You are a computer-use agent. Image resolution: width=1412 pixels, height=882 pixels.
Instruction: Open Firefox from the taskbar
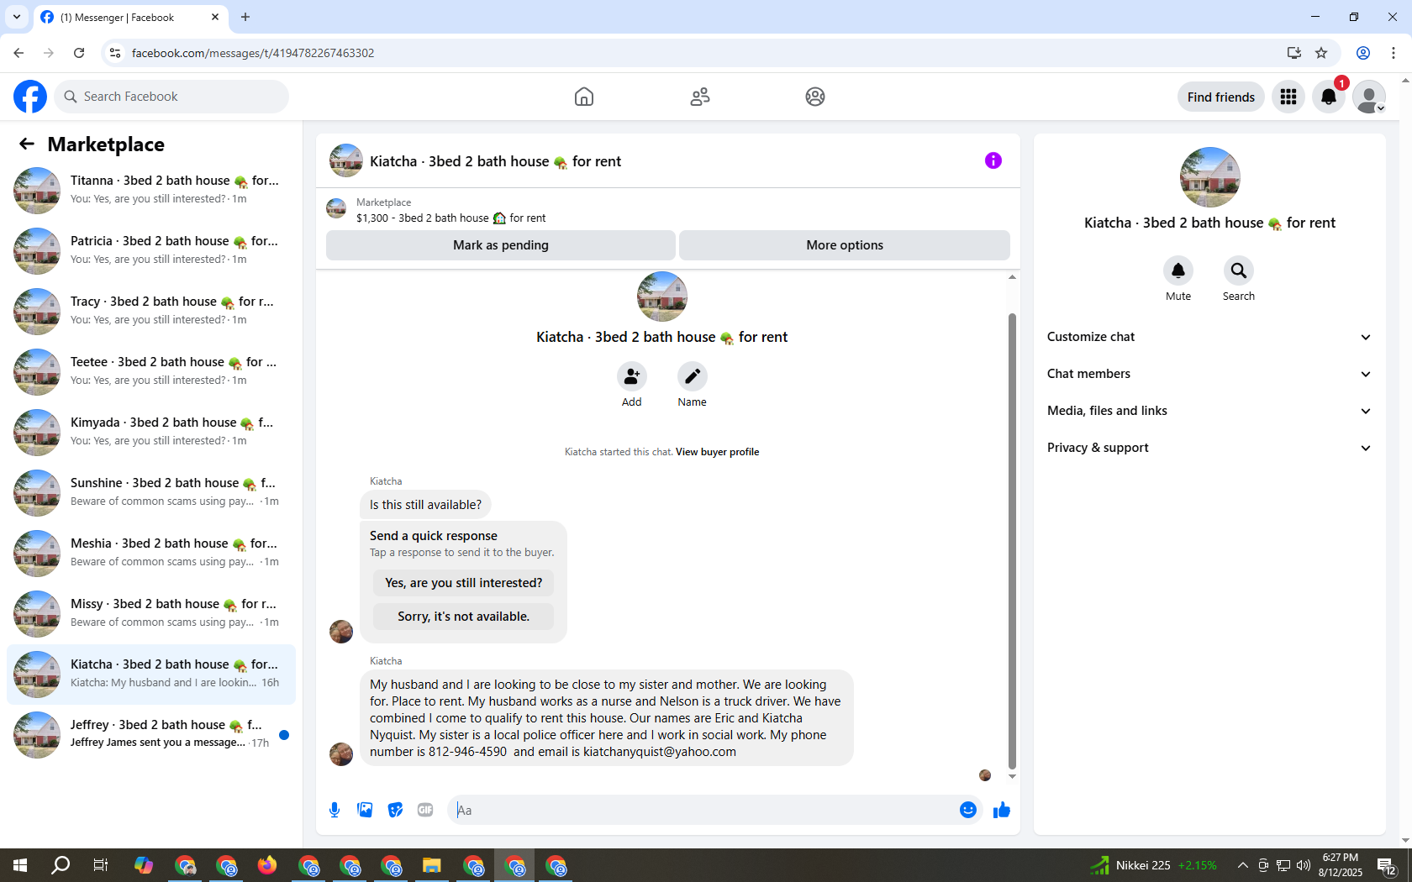[267, 865]
